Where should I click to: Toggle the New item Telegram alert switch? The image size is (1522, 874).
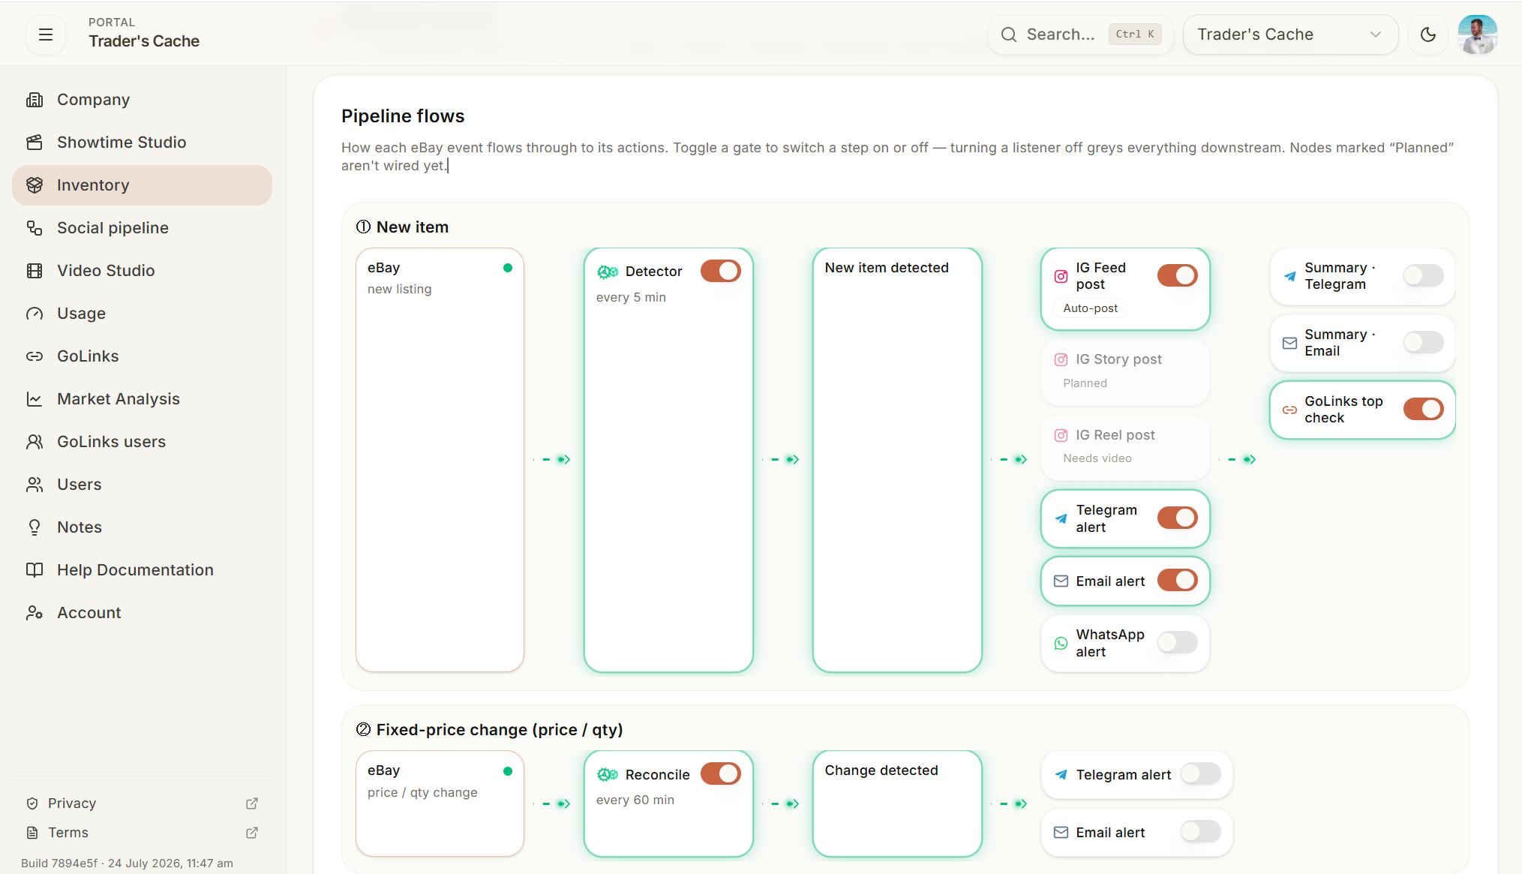1178,518
